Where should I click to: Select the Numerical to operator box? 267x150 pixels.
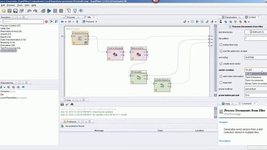point(139,54)
